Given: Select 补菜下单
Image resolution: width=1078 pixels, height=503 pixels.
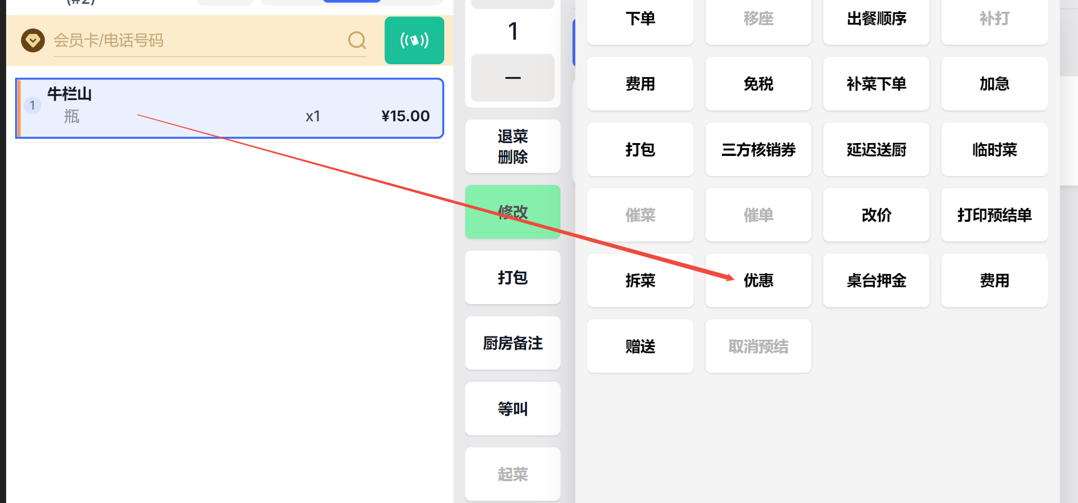Looking at the screenshot, I should [x=876, y=84].
